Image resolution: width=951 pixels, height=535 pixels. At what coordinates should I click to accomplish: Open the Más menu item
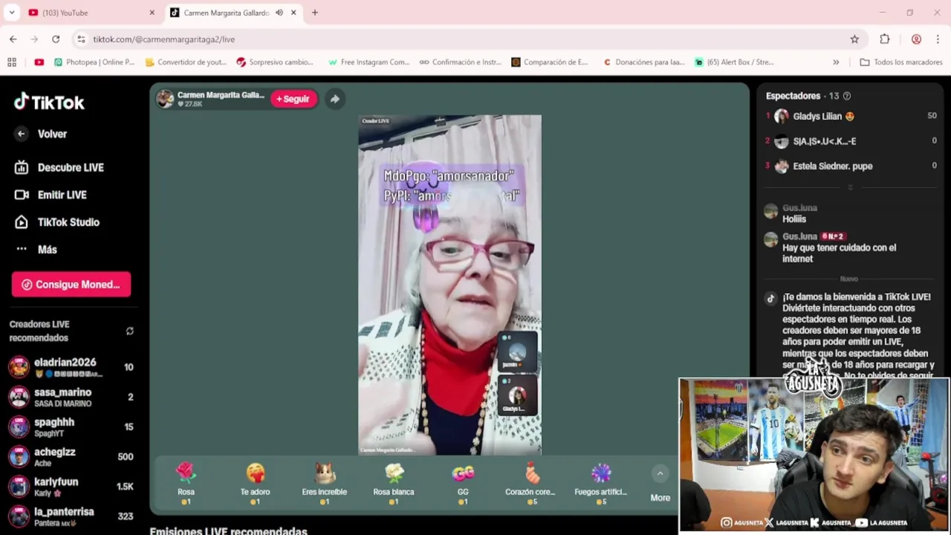coord(36,250)
